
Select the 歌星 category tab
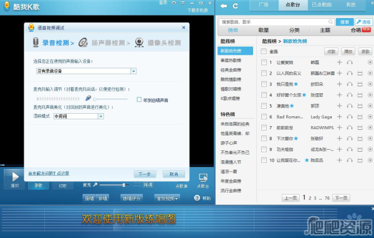264,30
